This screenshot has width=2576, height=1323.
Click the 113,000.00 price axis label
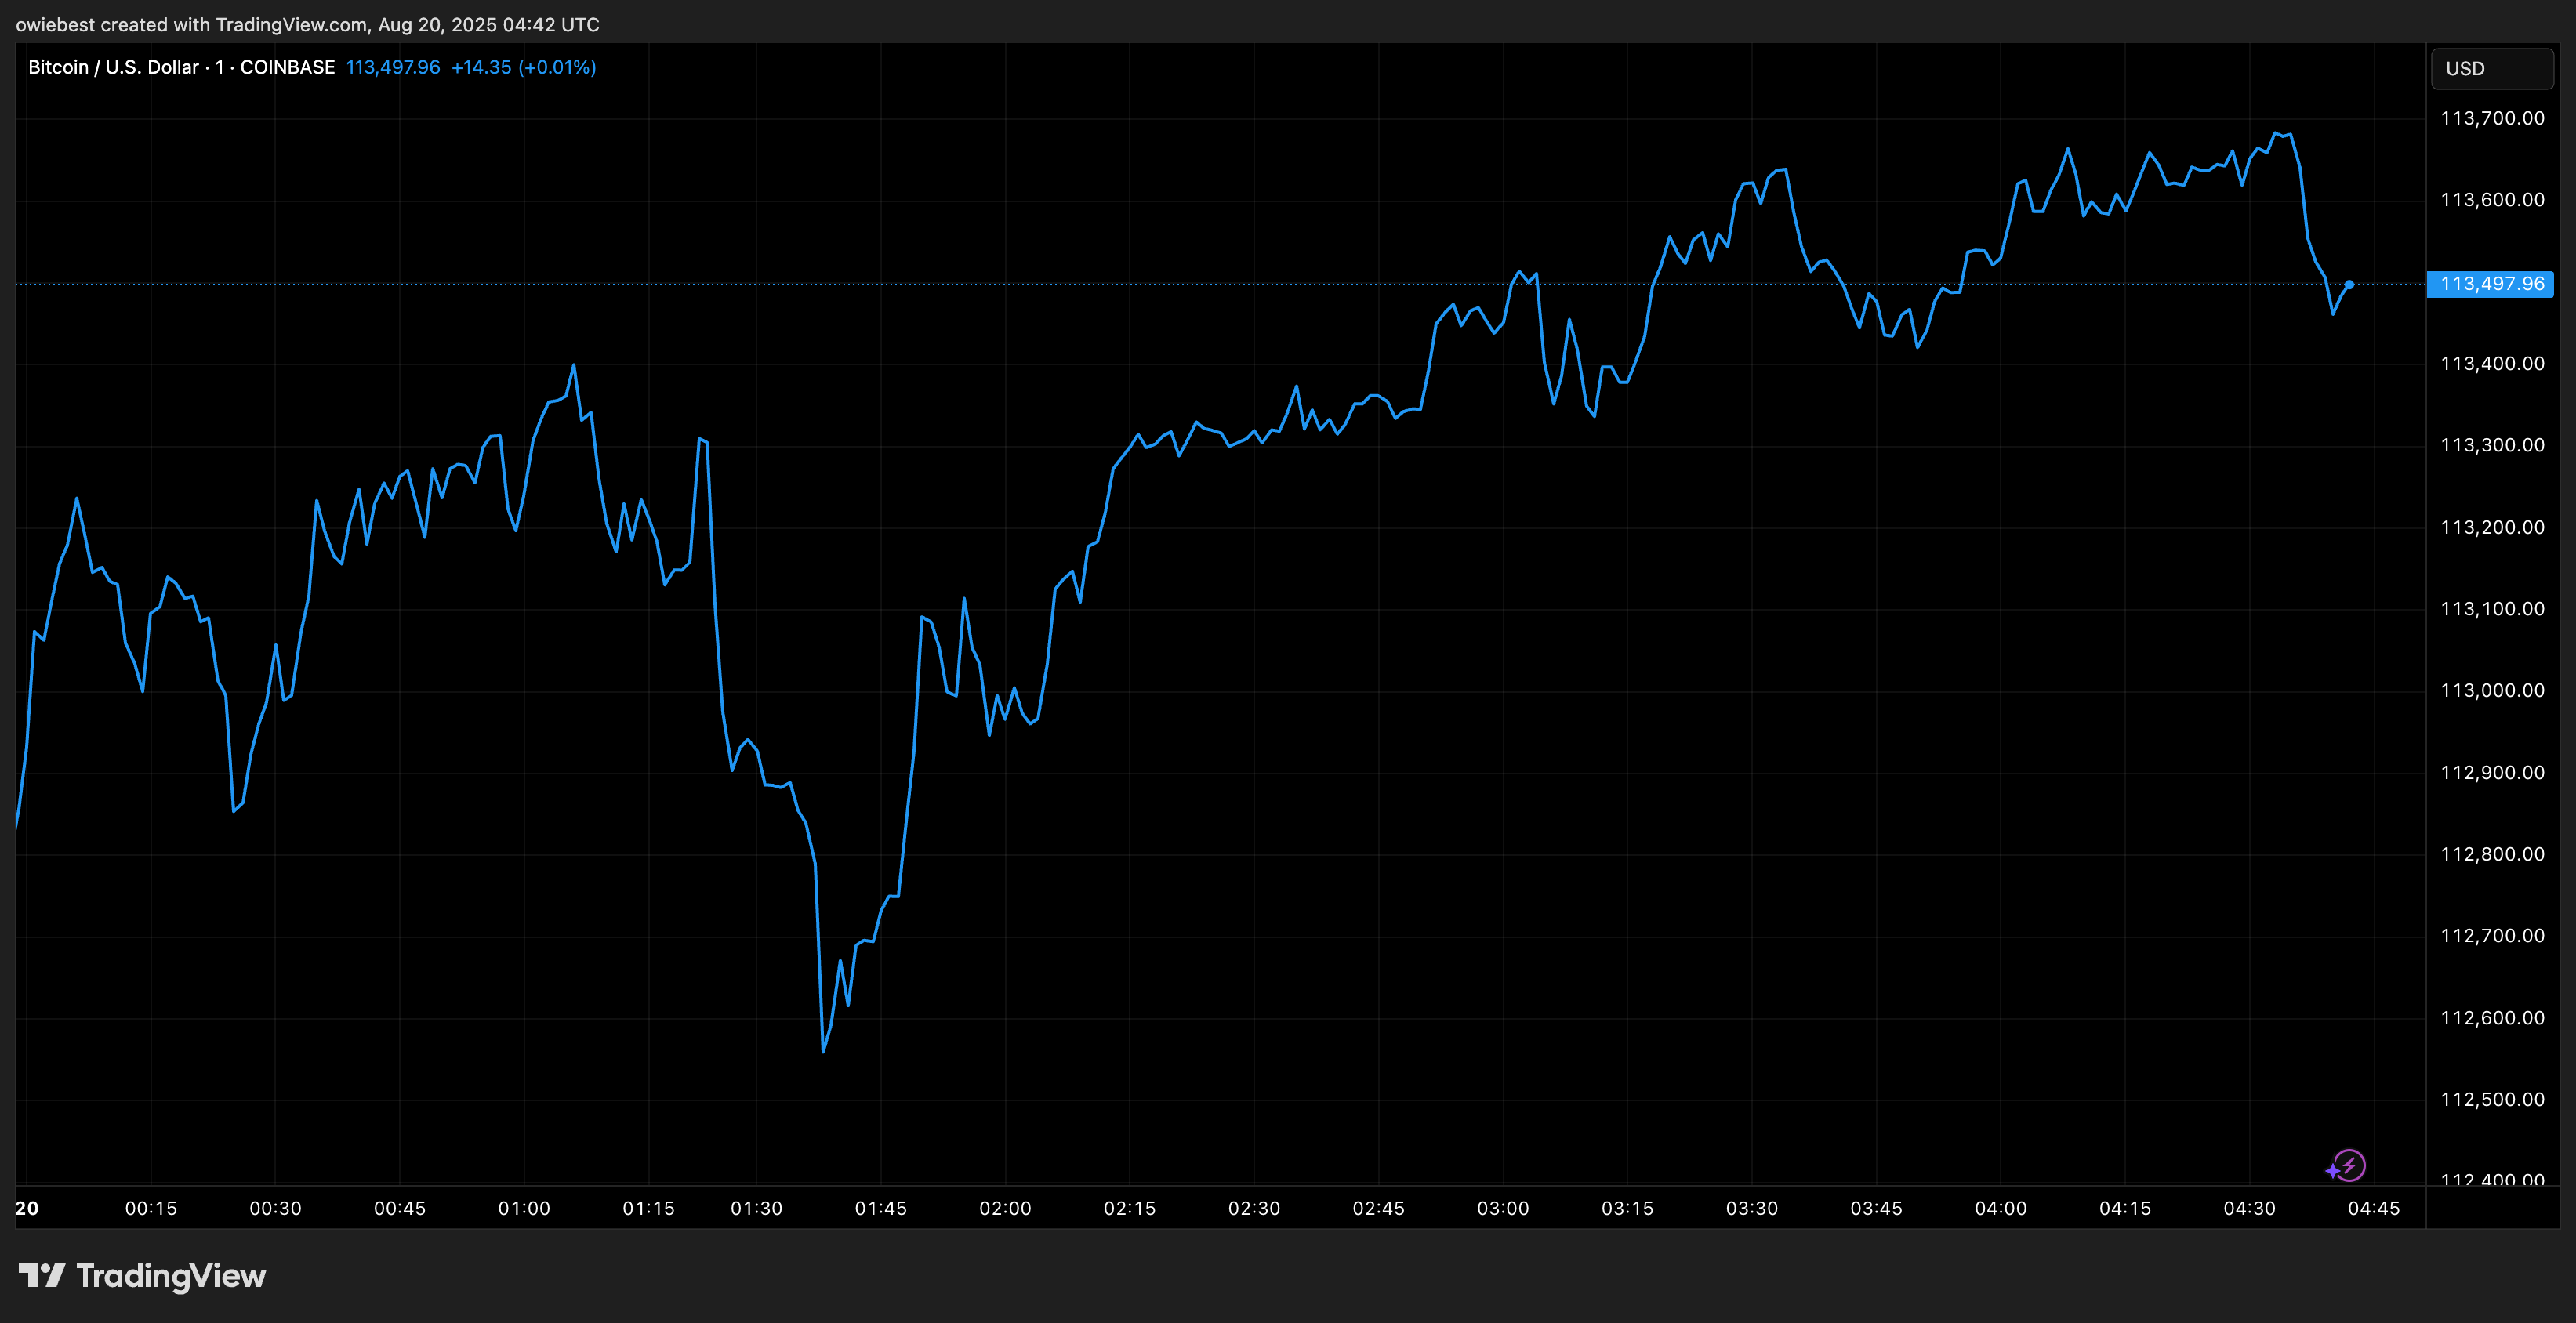tap(2492, 690)
